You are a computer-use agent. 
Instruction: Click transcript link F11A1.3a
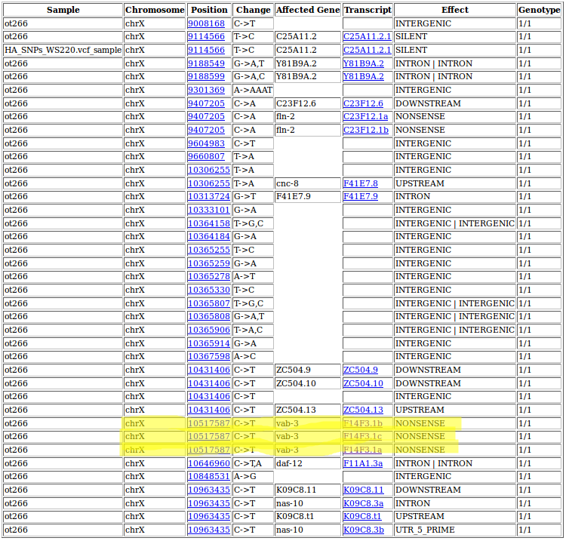point(363,463)
